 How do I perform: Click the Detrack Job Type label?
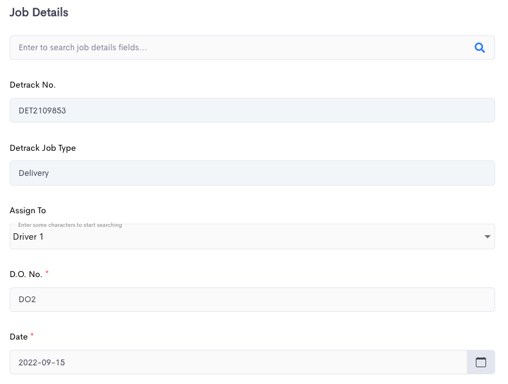coord(42,148)
